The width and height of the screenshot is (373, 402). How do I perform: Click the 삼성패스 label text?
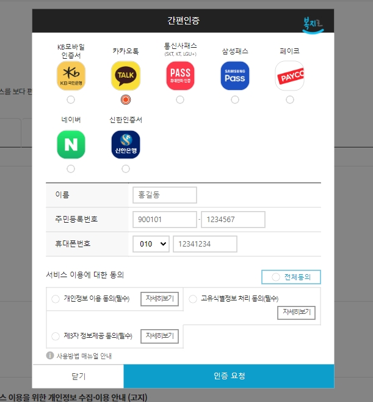point(235,51)
